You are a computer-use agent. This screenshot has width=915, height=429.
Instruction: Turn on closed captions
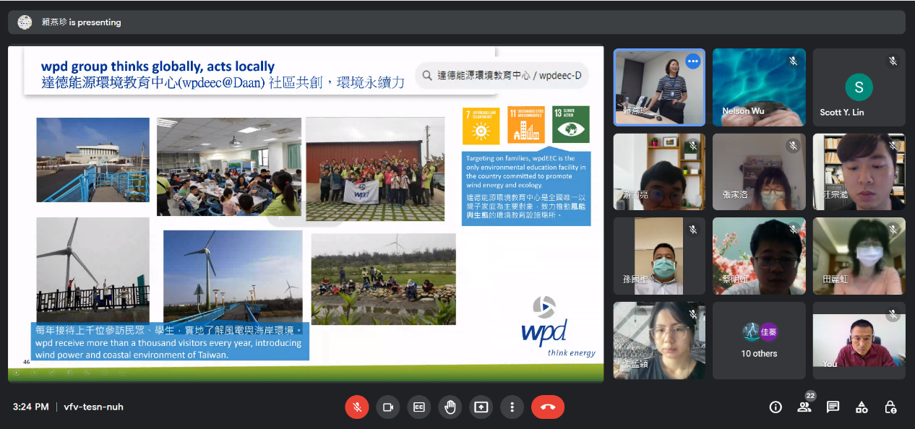click(x=418, y=407)
